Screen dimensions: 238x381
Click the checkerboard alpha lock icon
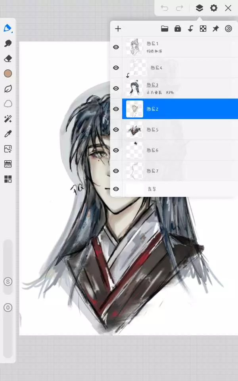(203, 29)
